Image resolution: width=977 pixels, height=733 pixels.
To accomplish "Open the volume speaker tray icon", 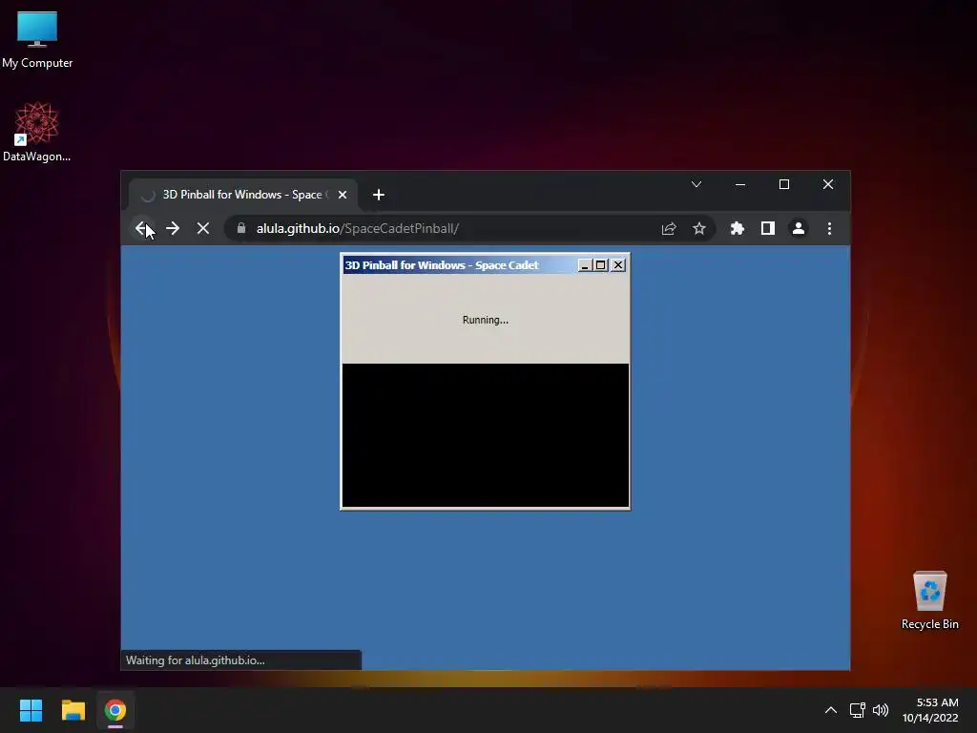I will 881,710.
